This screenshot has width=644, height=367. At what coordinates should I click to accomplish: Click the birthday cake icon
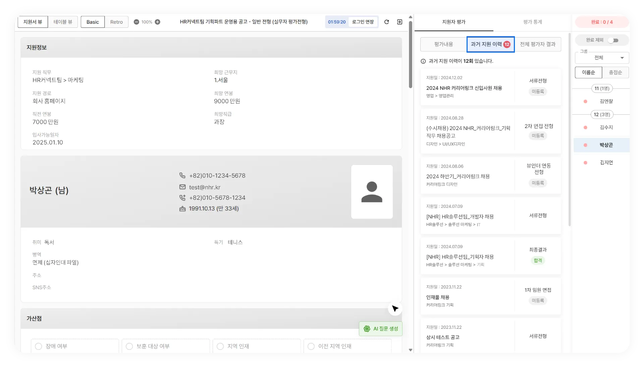click(x=182, y=208)
